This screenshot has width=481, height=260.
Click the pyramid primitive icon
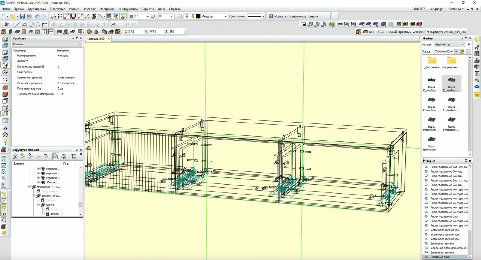click(96, 32)
